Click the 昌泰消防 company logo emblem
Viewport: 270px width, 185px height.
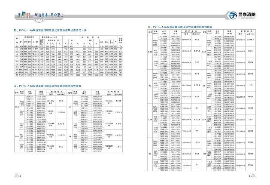(x=233, y=15)
